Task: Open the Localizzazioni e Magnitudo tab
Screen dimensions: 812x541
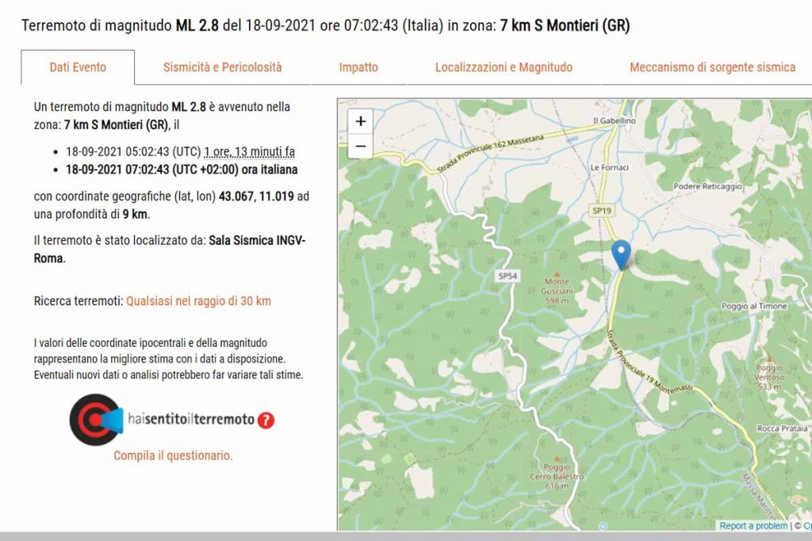Action: coord(504,67)
